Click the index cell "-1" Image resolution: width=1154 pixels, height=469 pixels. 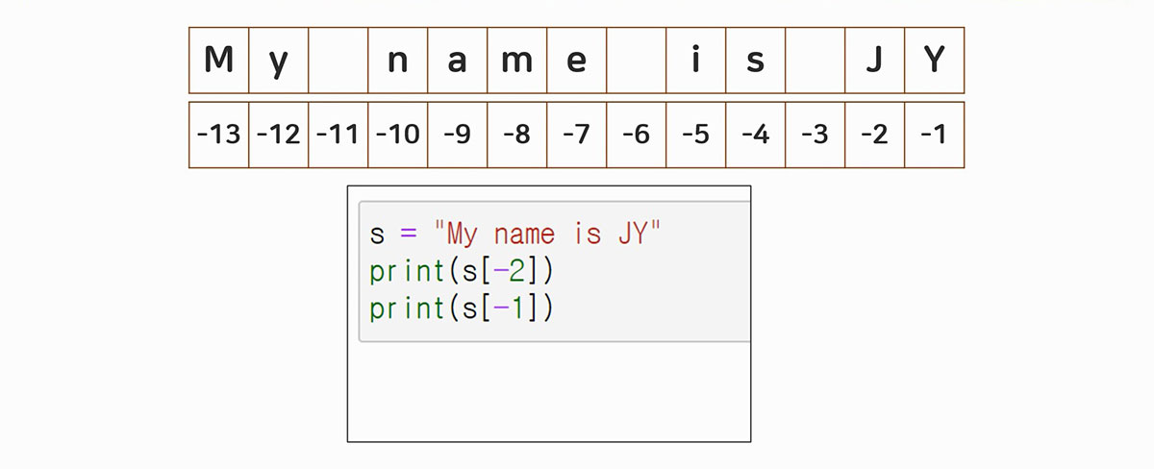pyautogui.click(x=935, y=135)
